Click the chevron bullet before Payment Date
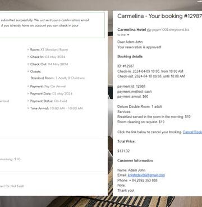 click(28, 93)
